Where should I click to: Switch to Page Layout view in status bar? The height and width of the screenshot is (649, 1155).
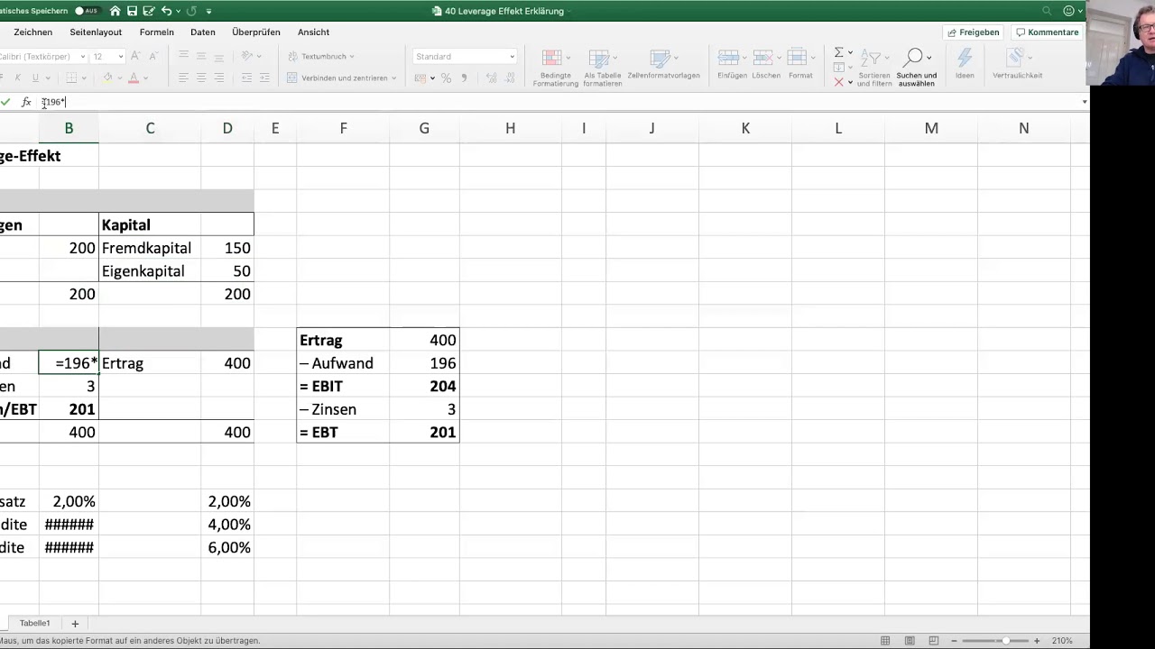pyautogui.click(x=909, y=641)
